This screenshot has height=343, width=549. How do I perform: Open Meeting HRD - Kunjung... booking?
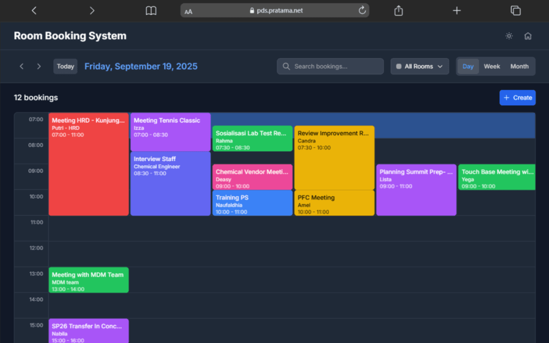tap(89, 164)
